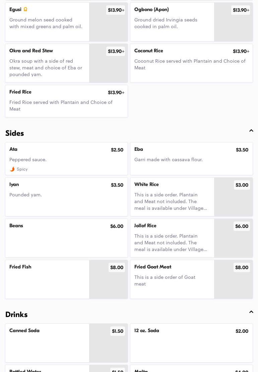Click the popular badge icon next to Egusi
Screen dimensions: 258x372
[x=25, y=9]
